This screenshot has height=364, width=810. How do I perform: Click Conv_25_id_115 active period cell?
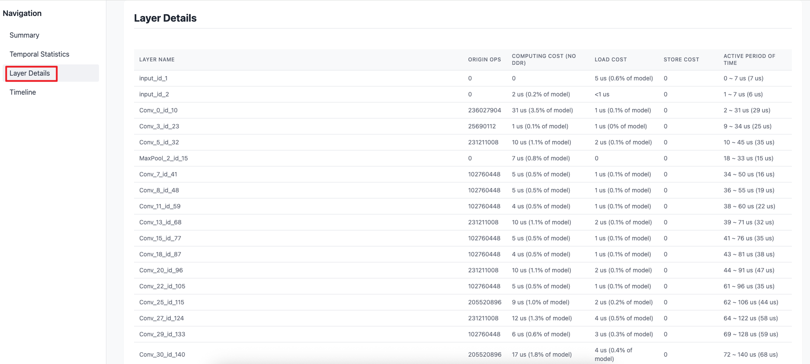pos(751,302)
